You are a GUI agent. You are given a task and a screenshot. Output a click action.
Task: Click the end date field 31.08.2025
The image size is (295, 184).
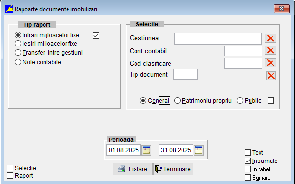(176, 150)
